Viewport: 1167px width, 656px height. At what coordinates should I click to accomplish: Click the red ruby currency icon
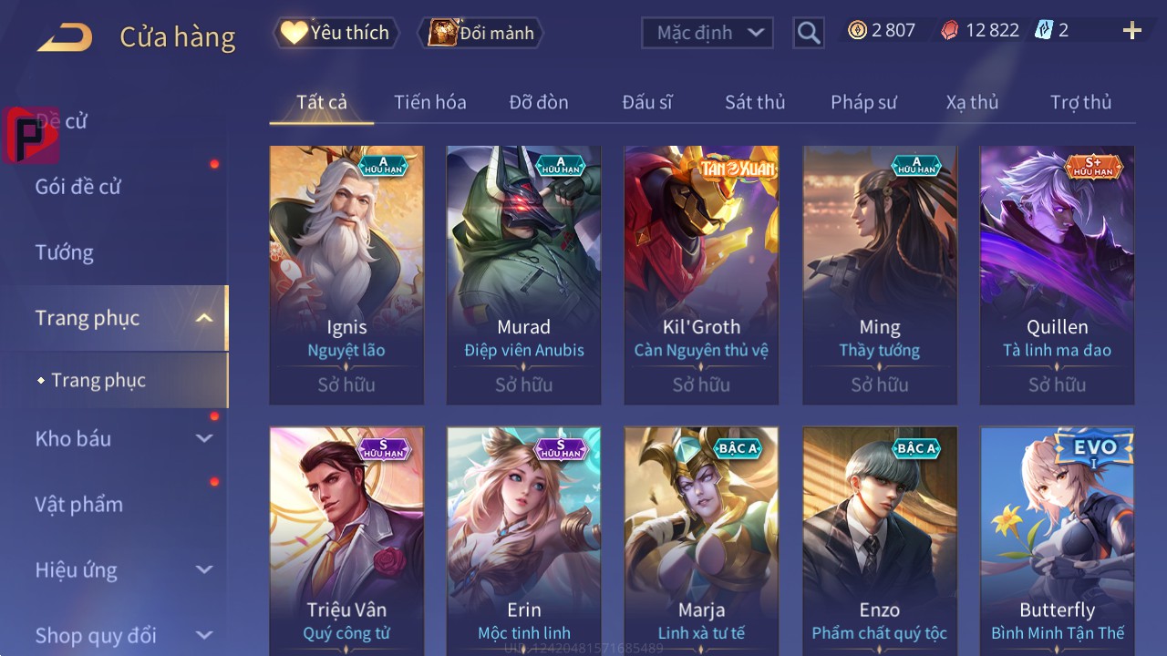[x=950, y=30]
